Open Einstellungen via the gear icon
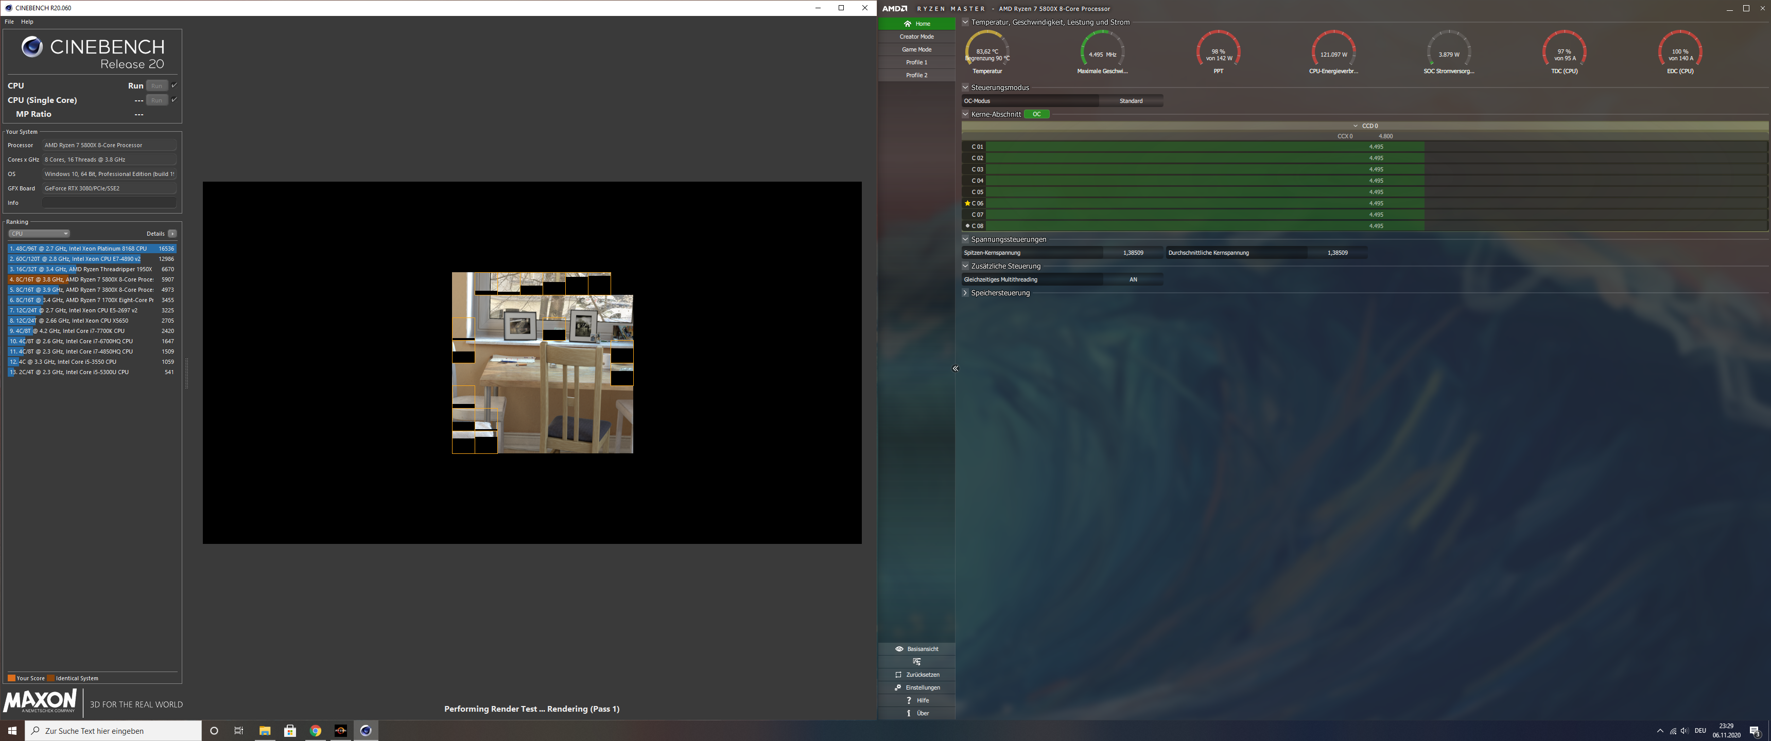The width and height of the screenshot is (1771, 741). (898, 687)
